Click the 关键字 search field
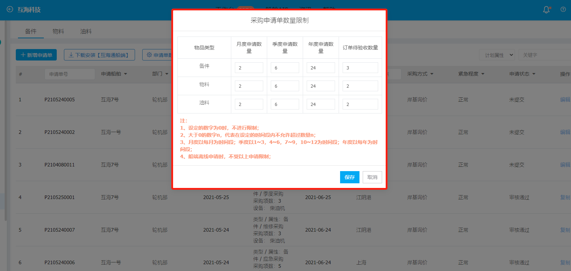 544,55
